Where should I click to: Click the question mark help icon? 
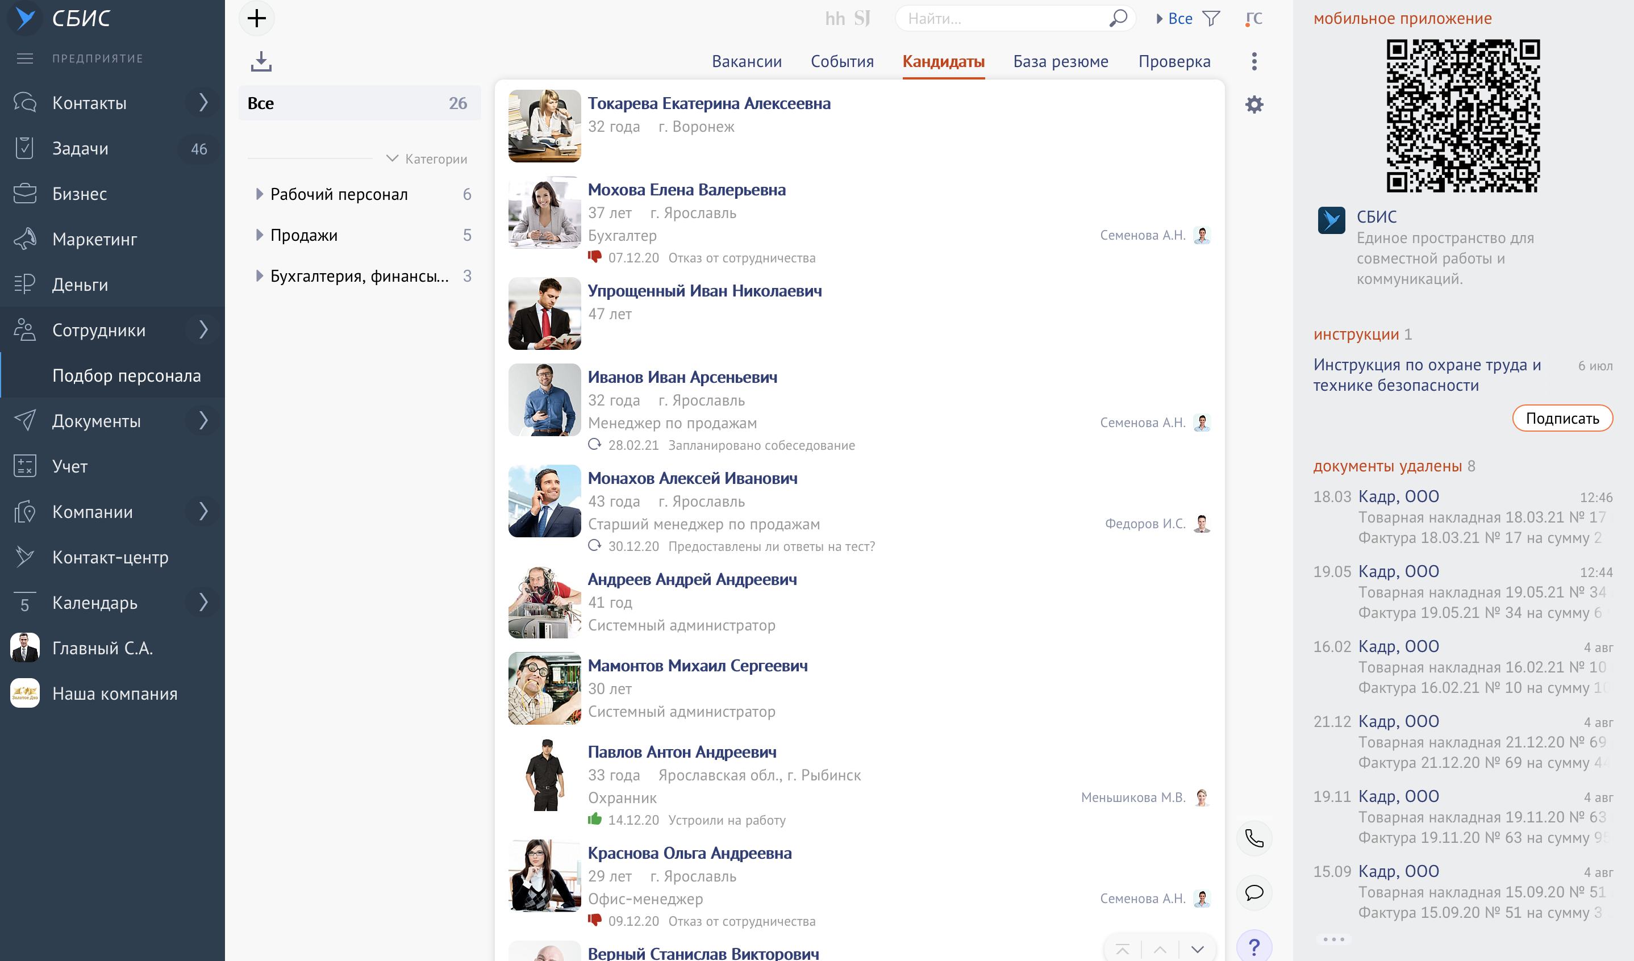click(1254, 947)
